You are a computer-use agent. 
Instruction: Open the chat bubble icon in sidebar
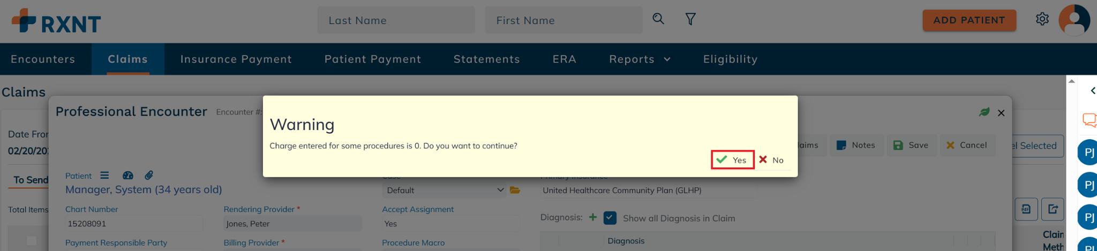click(x=1089, y=119)
